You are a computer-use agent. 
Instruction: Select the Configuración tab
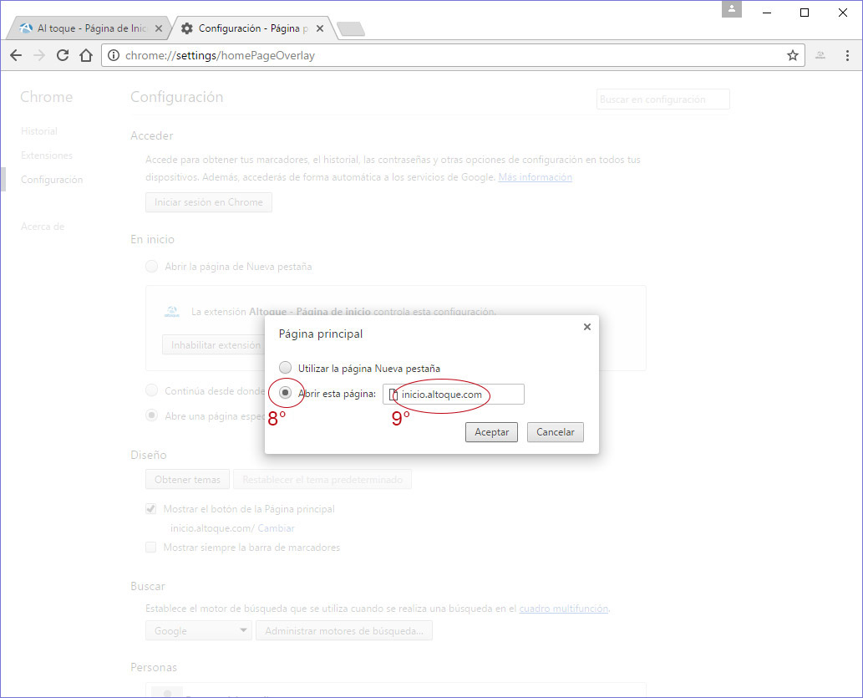(252, 28)
